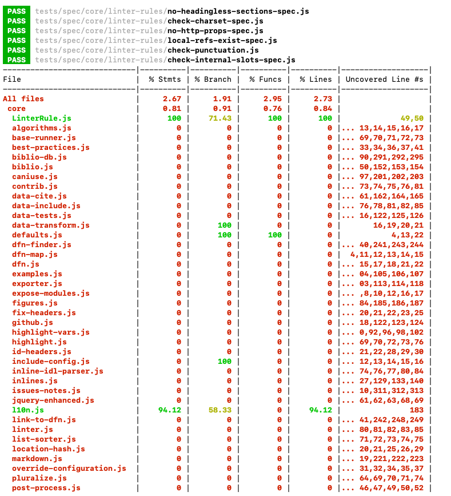The image size is (451, 496).
Task: Click the biblio-db.js file name
Action: [39, 157]
